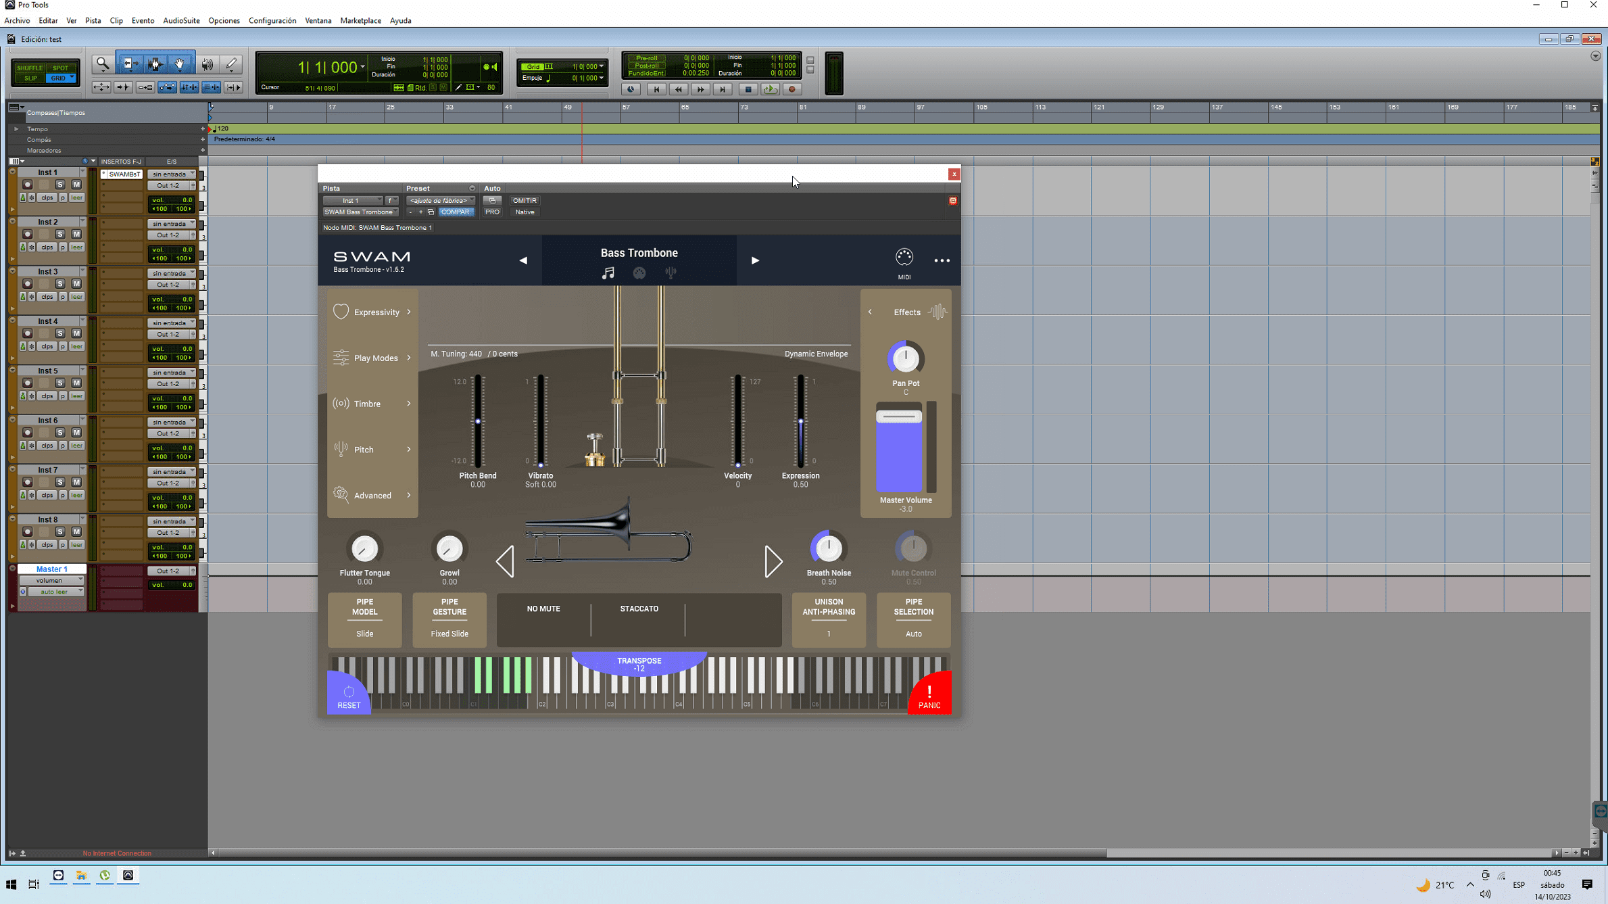This screenshot has width=1608, height=904.
Task: Select the Scrubber speaker tool
Action: 207,64
